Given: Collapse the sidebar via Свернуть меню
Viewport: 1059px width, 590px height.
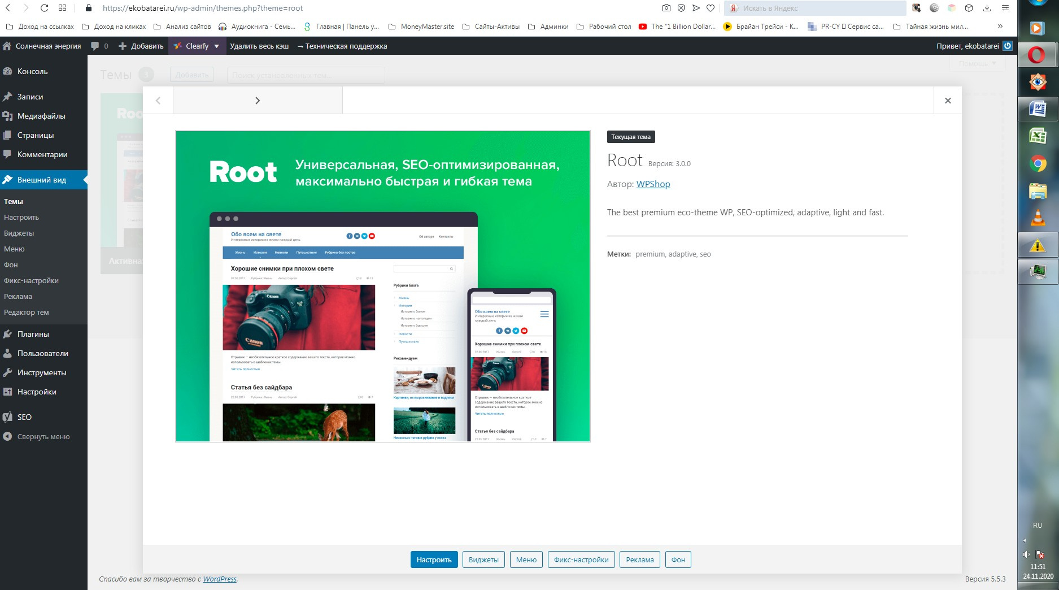Looking at the screenshot, I should pyautogui.click(x=43, y=436).
